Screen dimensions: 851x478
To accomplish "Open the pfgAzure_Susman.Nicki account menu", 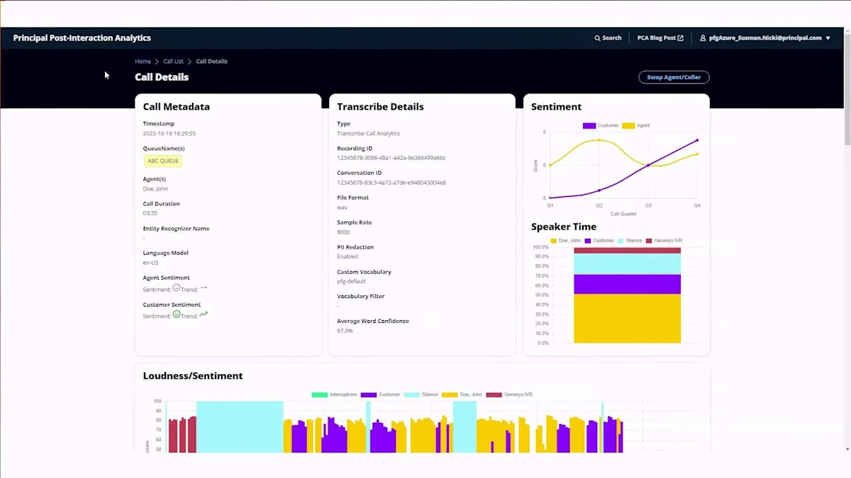I will (765, 38).
